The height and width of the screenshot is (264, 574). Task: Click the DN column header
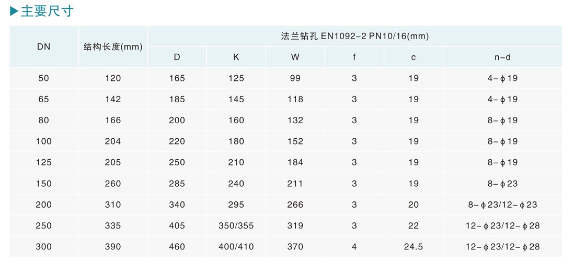click(43, 47)
